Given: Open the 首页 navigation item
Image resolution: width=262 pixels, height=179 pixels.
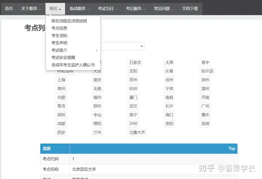Looking at the screenshot, I should point(9,8).
